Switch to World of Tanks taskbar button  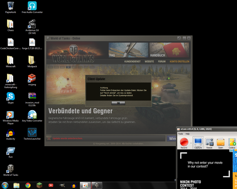pos(97,185)
